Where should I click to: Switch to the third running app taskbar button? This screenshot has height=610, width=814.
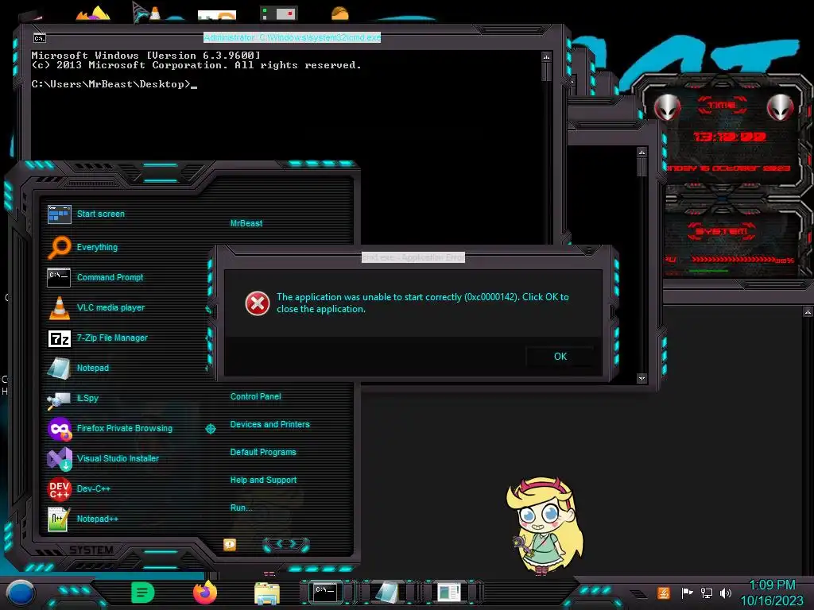[448, 593]
